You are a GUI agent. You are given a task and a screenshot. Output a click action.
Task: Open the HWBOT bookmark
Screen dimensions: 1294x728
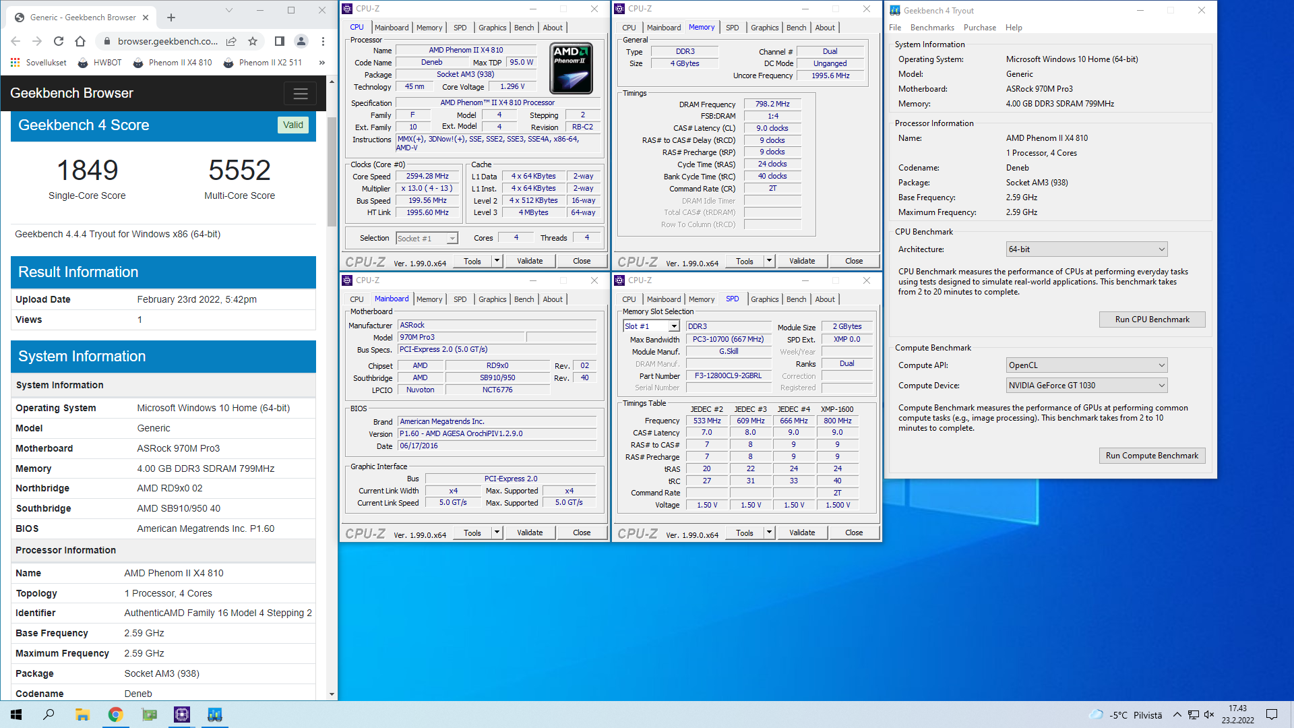100,63
